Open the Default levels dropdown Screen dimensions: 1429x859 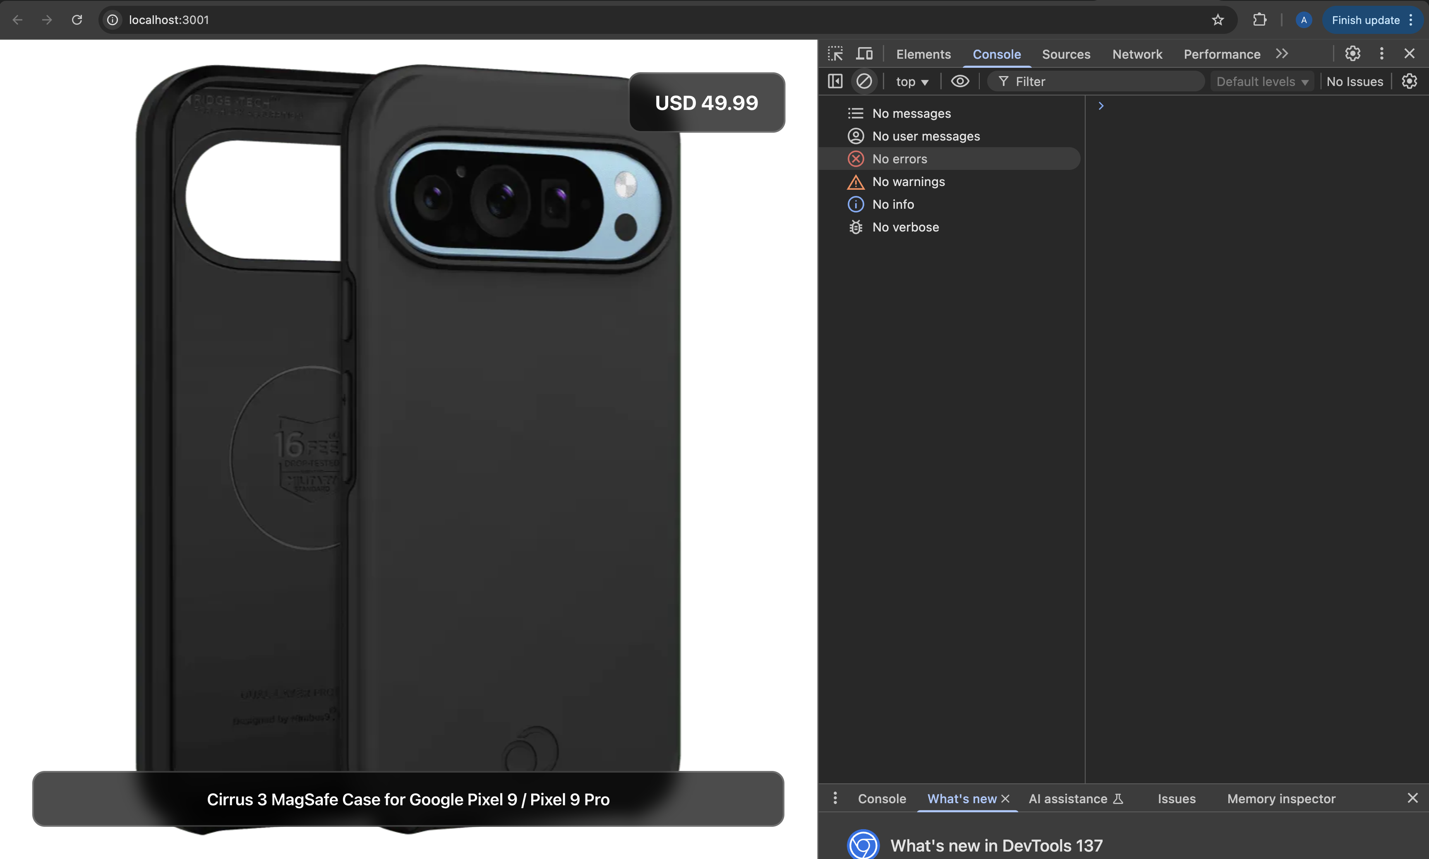[x=1262, y=81]
